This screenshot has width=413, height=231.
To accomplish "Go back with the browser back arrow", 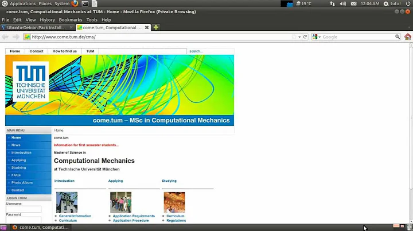I will click(x=5, y=37).
